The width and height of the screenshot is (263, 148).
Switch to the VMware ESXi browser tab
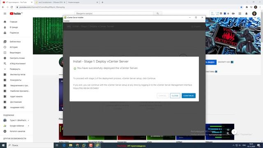[x=50, y=2]
